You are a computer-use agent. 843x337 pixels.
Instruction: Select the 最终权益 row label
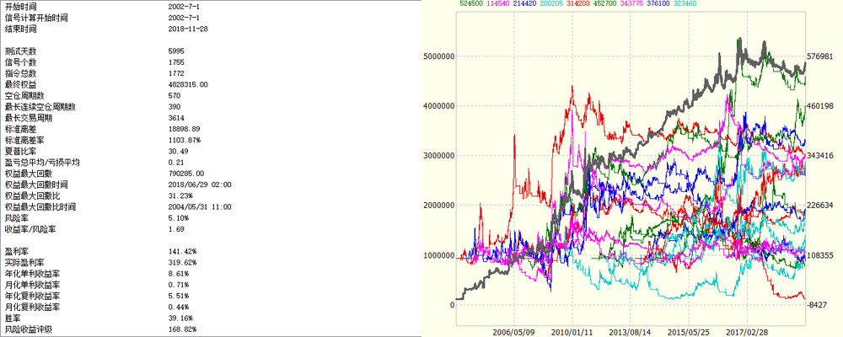pyautogui.click(x=20, y=85)
